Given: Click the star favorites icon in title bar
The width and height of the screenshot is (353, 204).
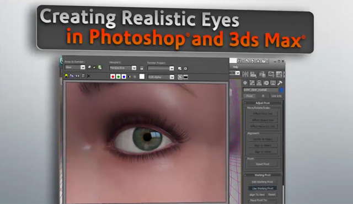Looking at the screenshot, I should click(x=258, y=61).
